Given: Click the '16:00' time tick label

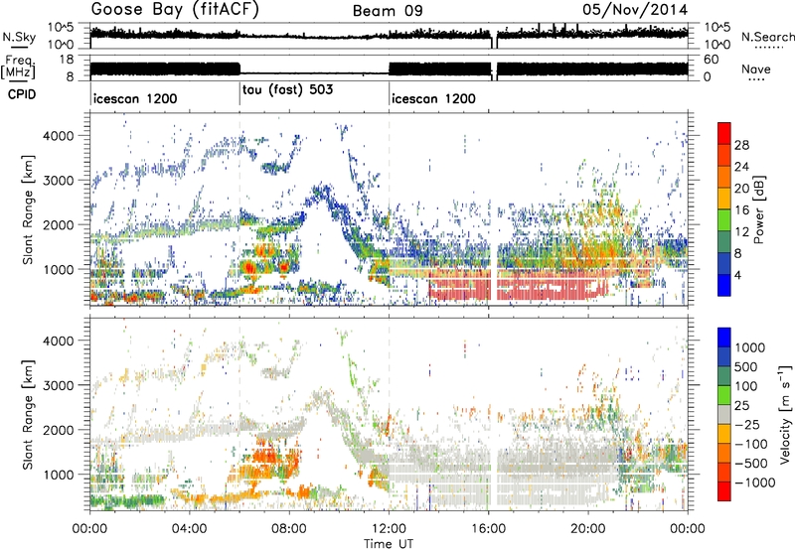Looking at the screenshot, I should tap(488, 529).
